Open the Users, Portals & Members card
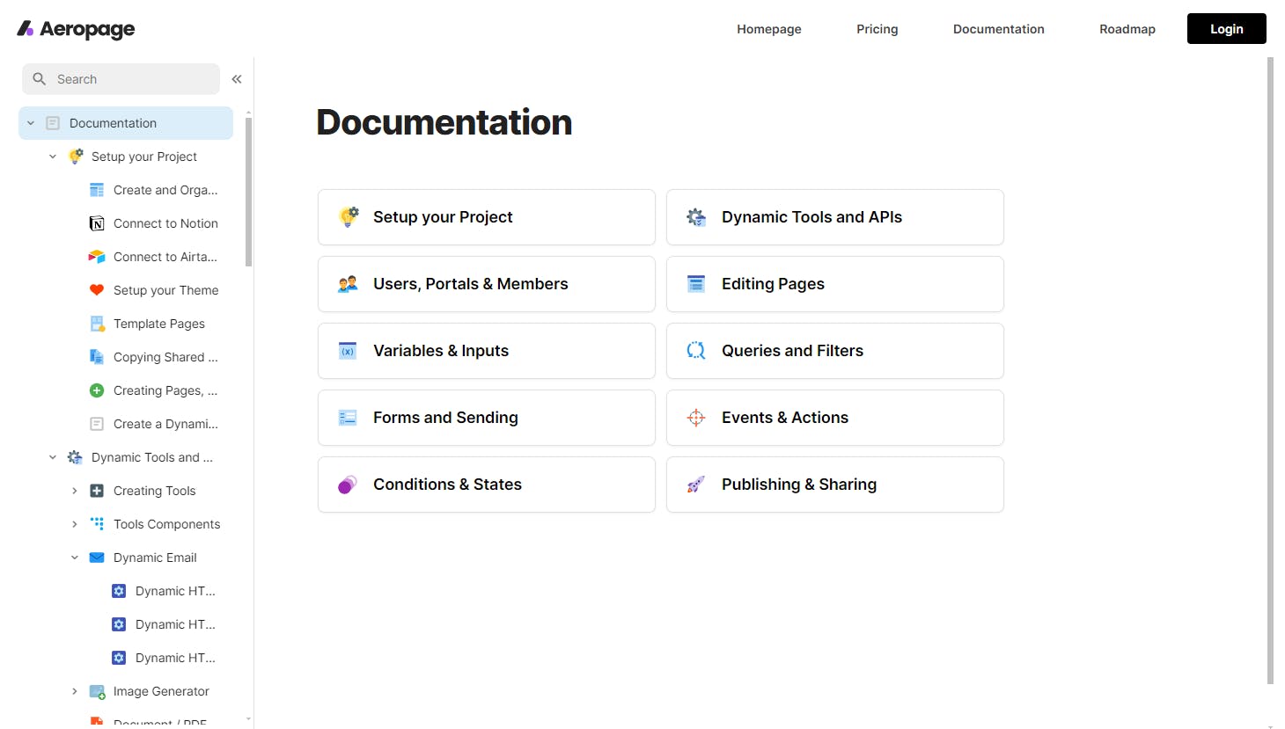 (x=487, y=284)
